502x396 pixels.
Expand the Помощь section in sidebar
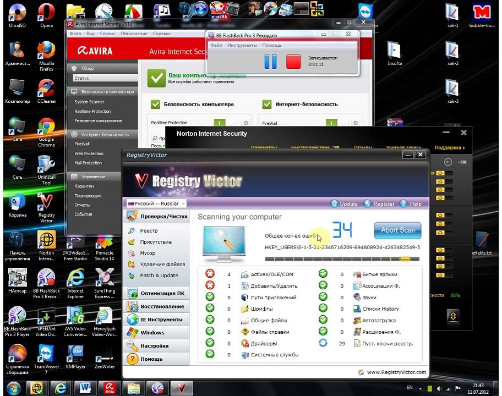tap(157, 359)
